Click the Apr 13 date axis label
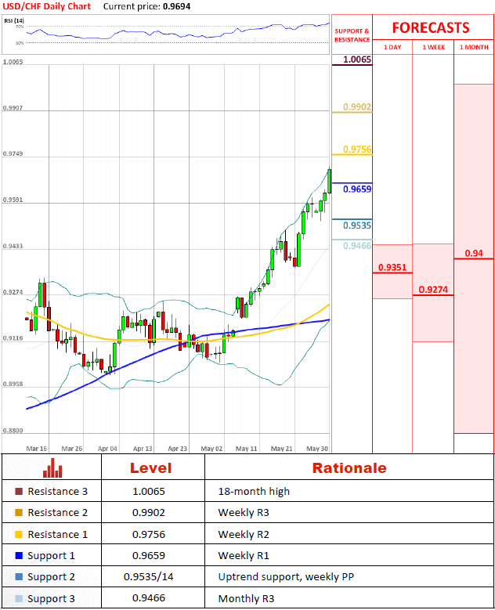 coord(143,449)
